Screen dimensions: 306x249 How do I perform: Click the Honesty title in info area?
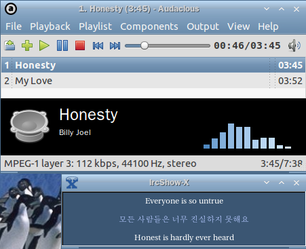[88, 115]
